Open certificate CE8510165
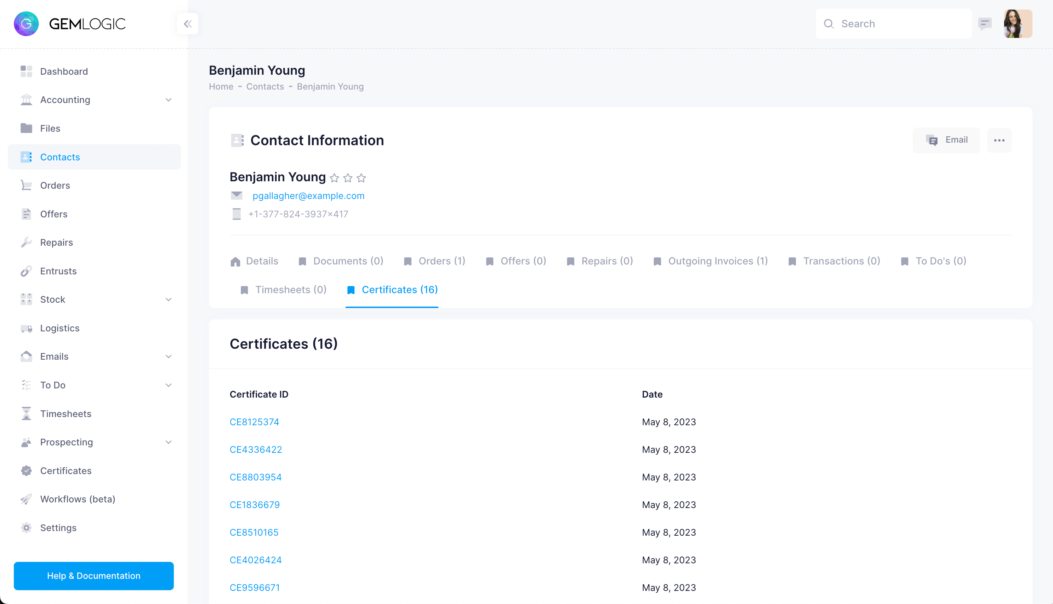Image resolution: width=1053 pixels, height=604 pixels. pos(254,532)
